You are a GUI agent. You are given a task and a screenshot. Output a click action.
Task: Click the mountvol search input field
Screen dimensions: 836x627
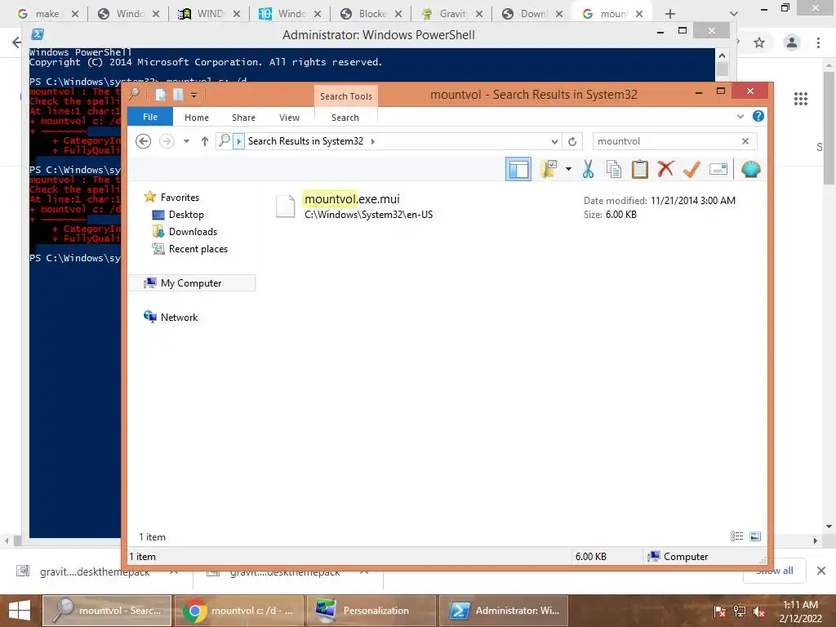click(x=666, y=141)
